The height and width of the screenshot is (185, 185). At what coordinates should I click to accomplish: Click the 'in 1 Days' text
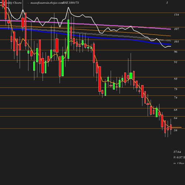tap(179, 163)
